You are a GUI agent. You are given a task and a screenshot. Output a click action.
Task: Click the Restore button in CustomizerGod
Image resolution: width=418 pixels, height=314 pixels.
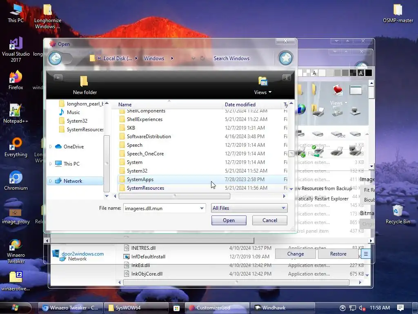coord(338,253)
